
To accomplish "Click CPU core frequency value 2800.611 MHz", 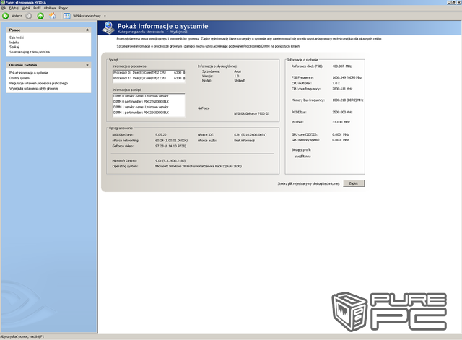I will 342,89.
